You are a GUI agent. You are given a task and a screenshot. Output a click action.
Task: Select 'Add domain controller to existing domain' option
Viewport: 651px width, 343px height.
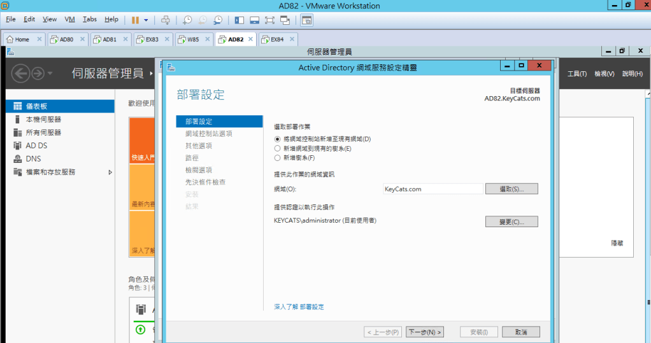(x=277, y=139)
